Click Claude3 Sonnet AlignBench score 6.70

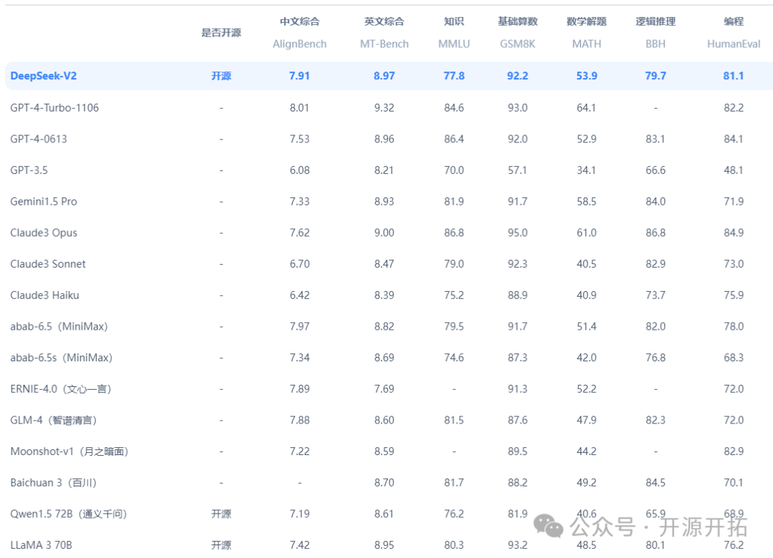pyautogui.click(x=300, y=264)
